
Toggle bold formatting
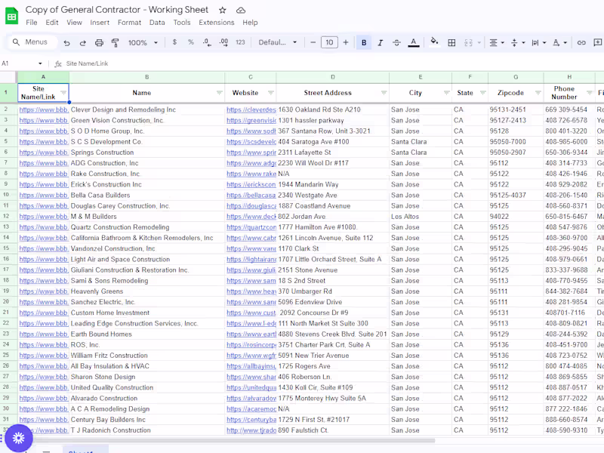364,43
